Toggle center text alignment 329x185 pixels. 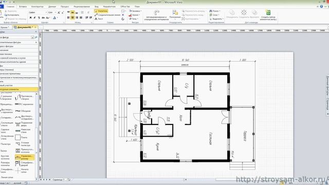72,18
